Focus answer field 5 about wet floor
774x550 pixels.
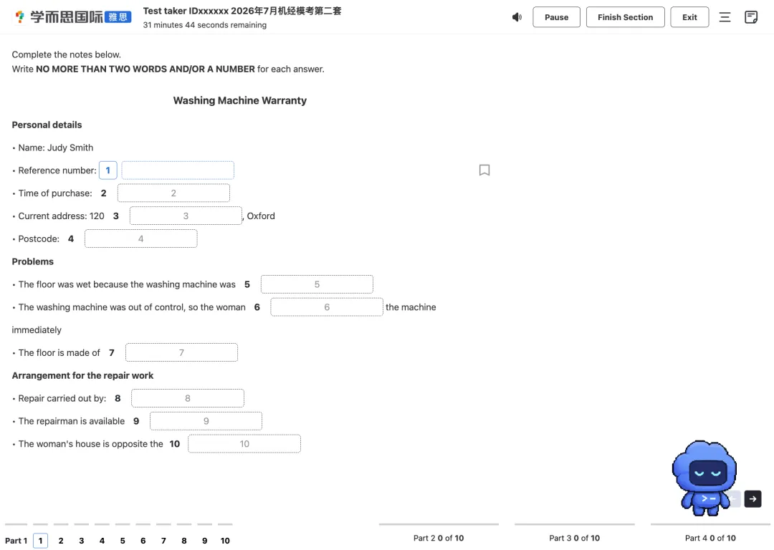click(317, 284)
